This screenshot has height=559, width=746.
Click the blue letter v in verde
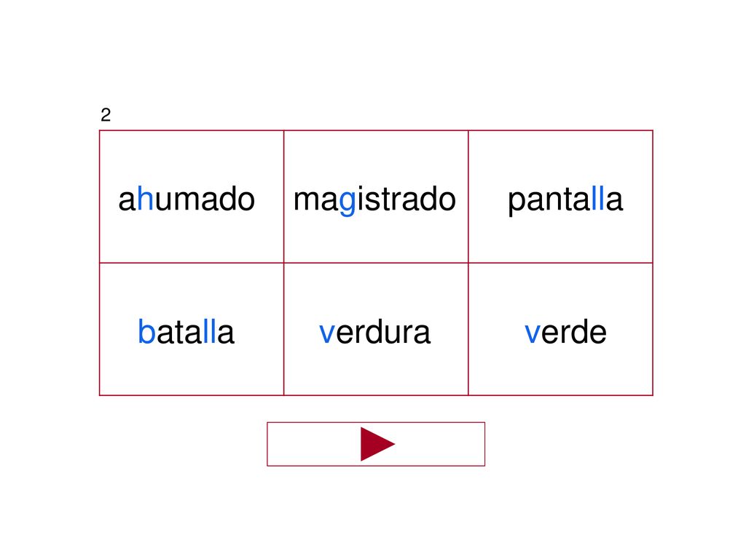pyautogui.click(x=532, y=333)
